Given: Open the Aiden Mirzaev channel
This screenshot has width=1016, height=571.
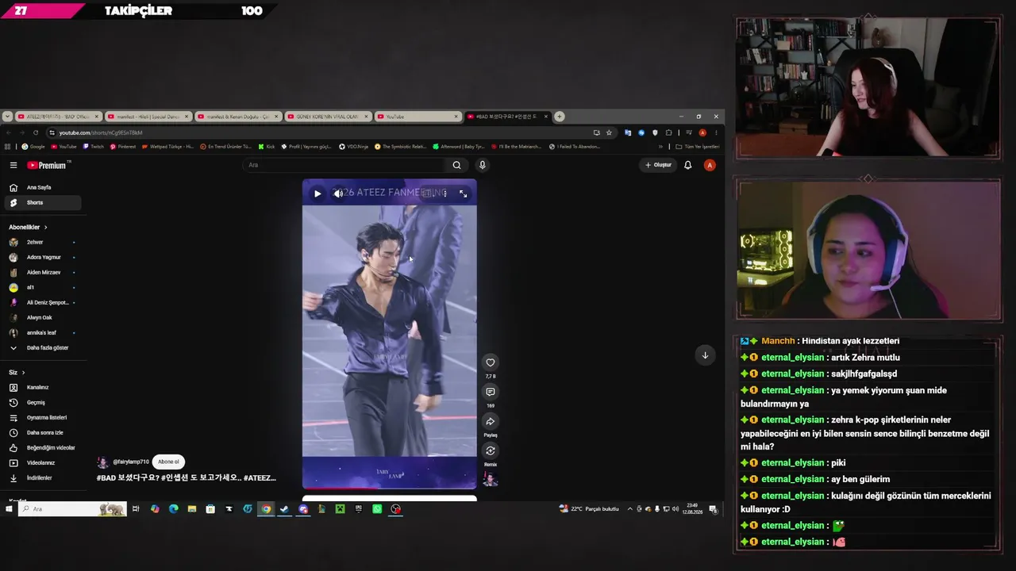Looking at the screenshot, I should pos(42,273).
